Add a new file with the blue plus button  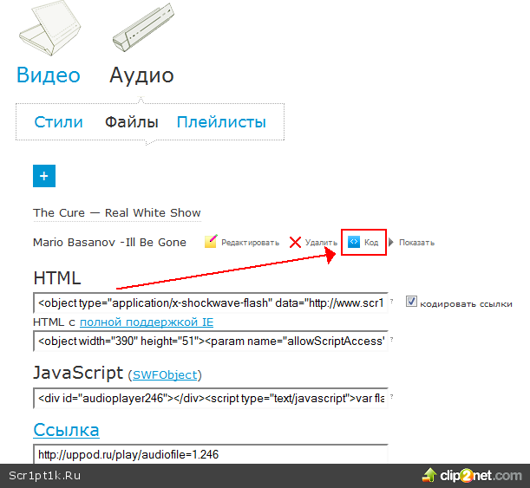tap(44, 176)
